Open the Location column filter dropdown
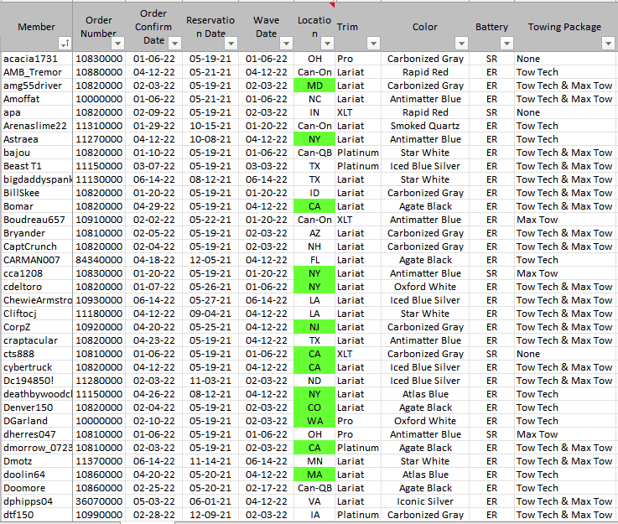618x524 pixels. [x=326, y=43]
